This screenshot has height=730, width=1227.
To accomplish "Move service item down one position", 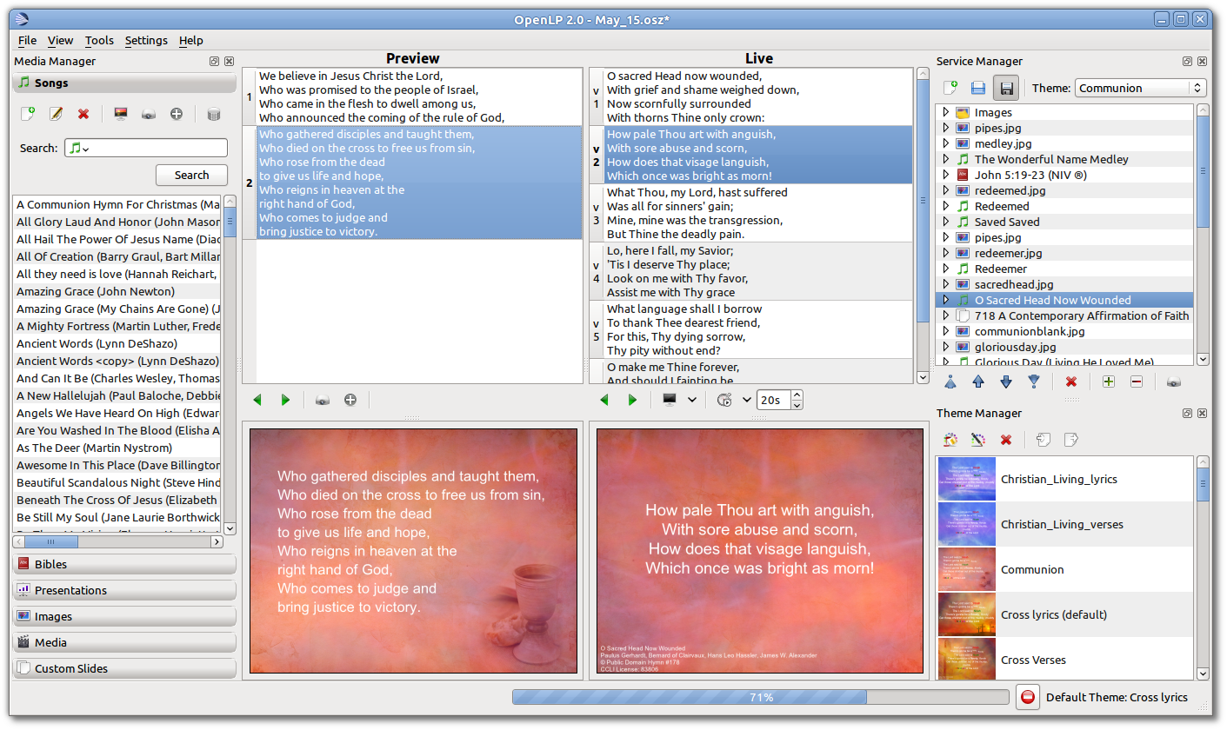I will pos(1006,382).
